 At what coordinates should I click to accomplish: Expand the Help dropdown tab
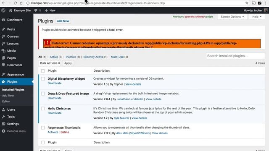pos(257,17)
